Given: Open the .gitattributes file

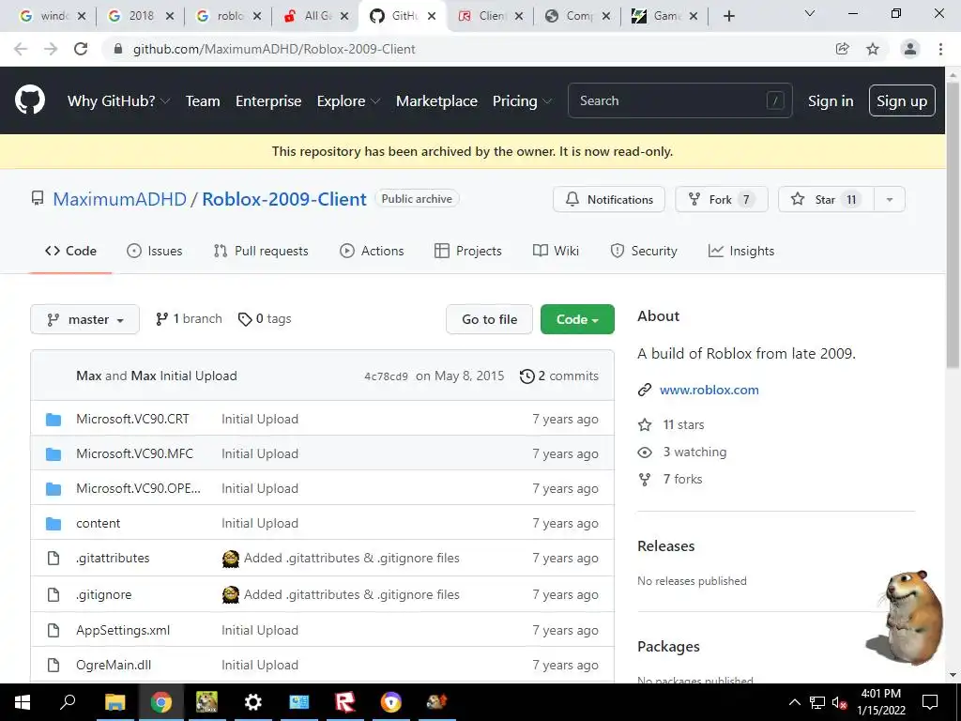Looking at the screenshot, I should pos(113,558).
